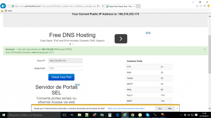Screen dimensions: 211x118
Task: Click the What Port input field
Action: (65, 69)
